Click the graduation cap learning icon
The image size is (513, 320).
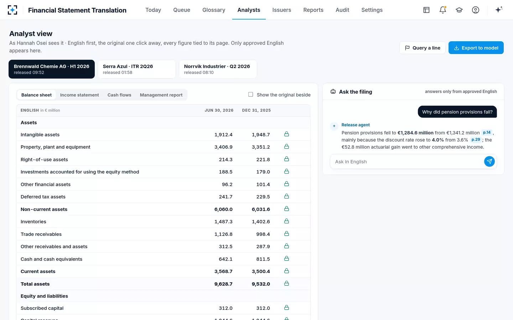459,10
